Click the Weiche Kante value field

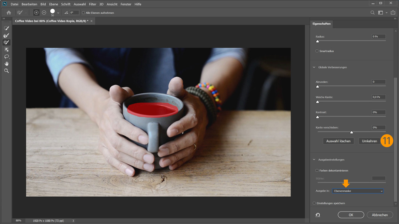(x=379, y=97)
